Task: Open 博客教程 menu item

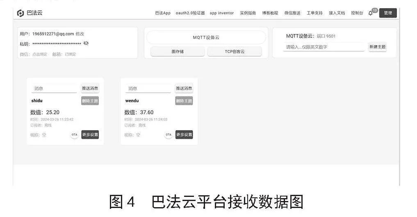Action: [270, 13]
